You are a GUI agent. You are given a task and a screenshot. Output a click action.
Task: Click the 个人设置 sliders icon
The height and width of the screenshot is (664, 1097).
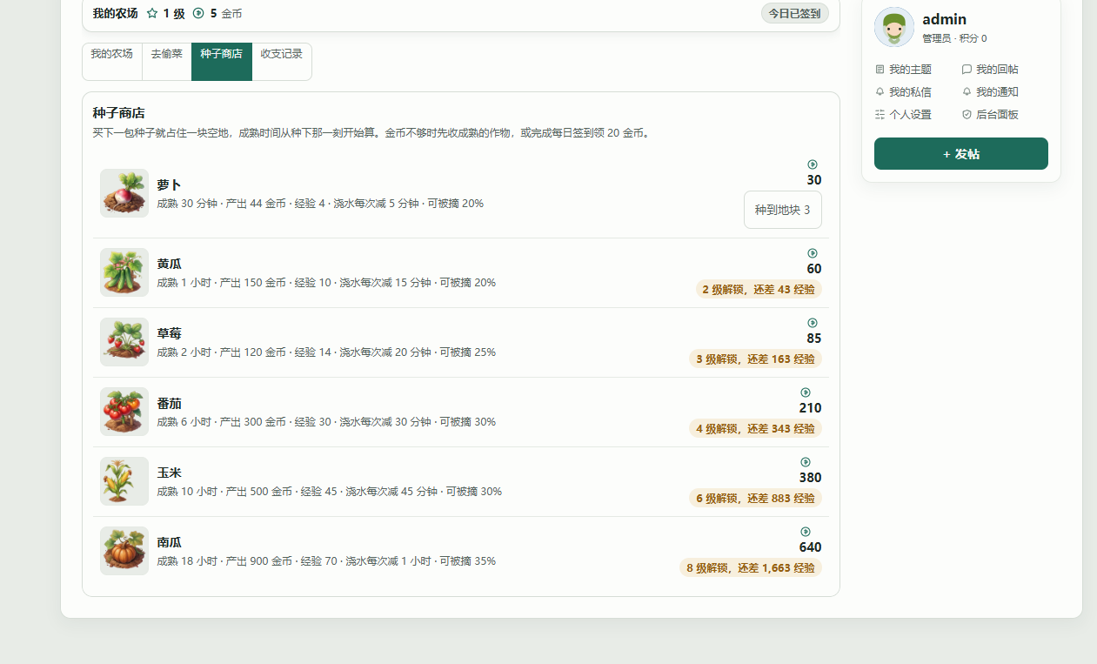coord(880,114)
